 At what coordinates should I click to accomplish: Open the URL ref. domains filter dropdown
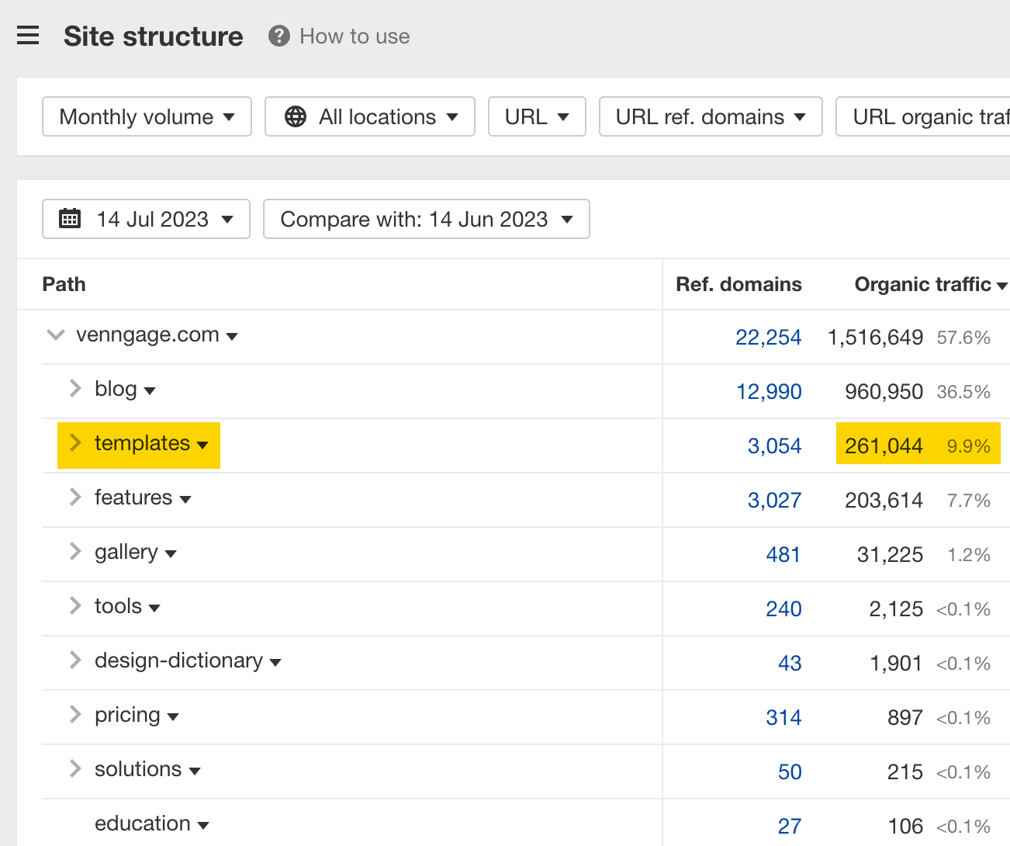[710, 116]
